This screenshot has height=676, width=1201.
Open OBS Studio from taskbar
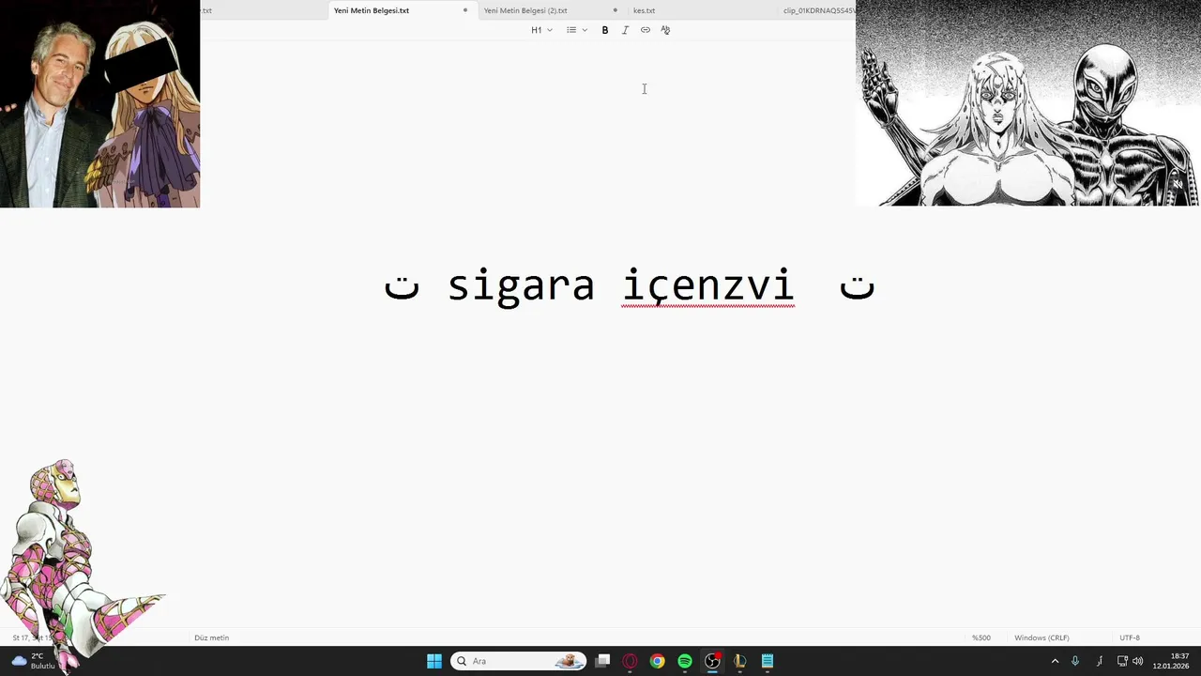(x=712, y=661)
